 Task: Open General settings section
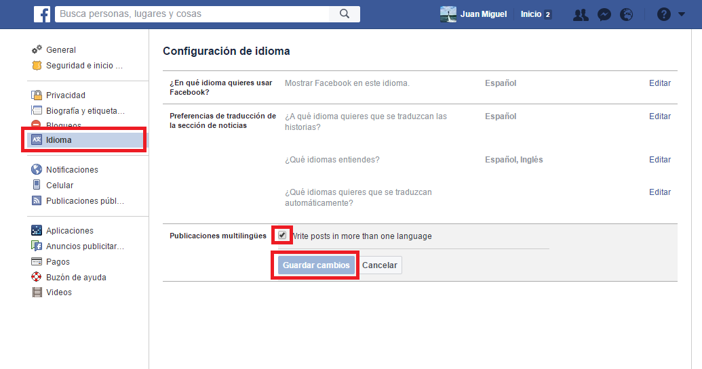tap(61, 50)
